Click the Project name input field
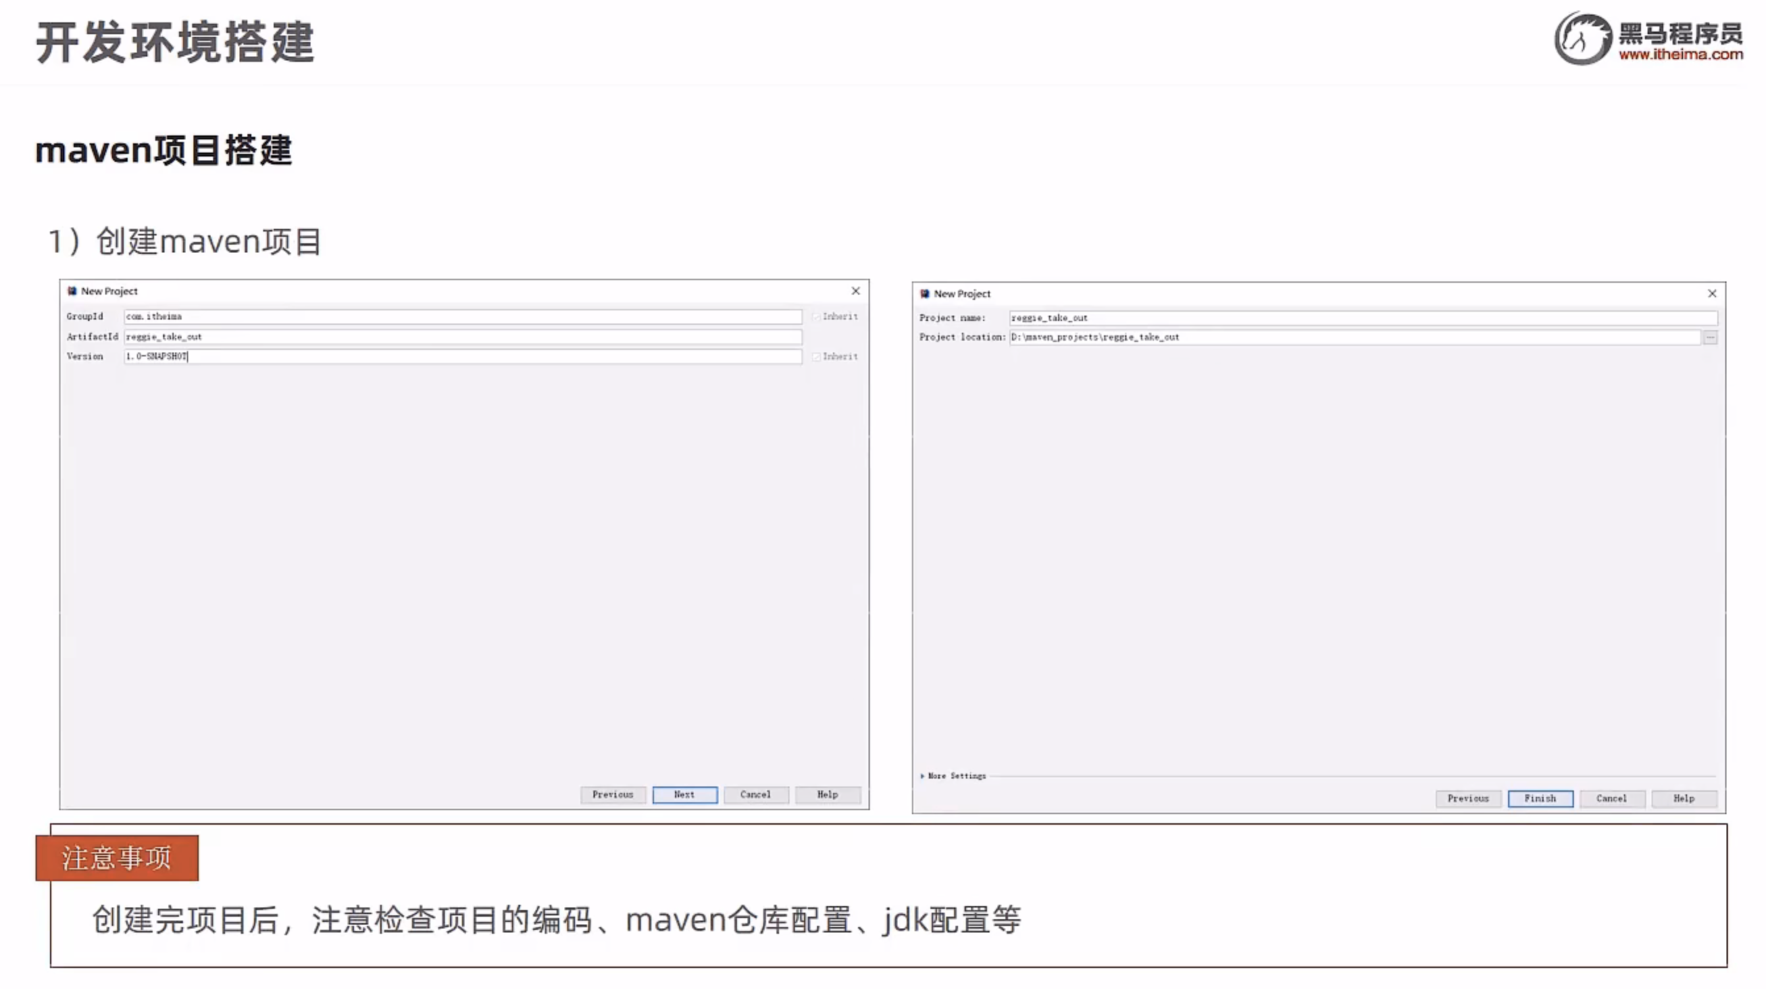1766x989 pixels. 1362,318
